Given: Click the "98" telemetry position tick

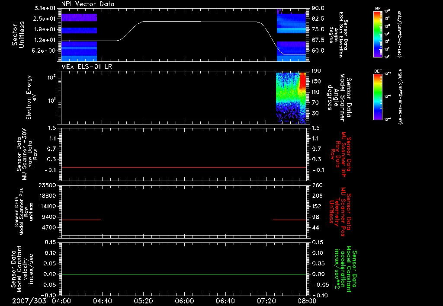Looking at the screenshot, I should tap(315, 217).
